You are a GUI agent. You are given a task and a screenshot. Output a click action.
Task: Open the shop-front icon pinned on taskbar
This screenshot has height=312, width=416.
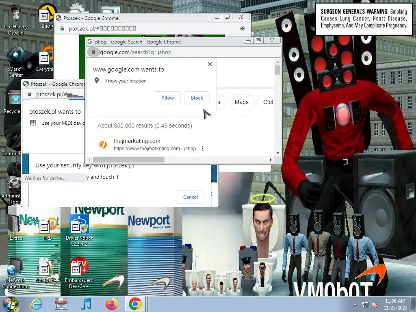pyautogui.click(x=61, y=304)
